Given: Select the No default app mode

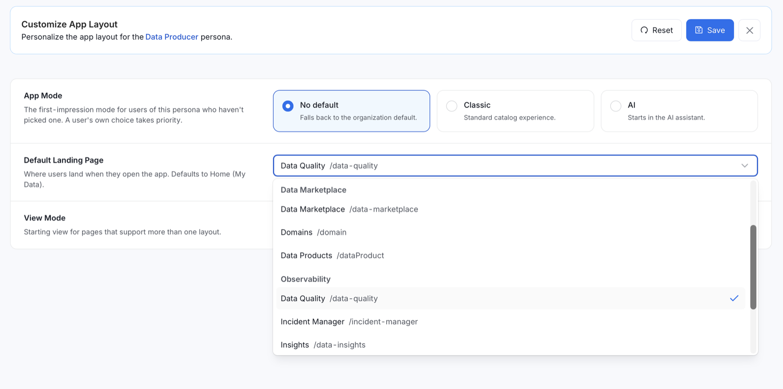Looking at the screenshot, I should click(x=351, y=111).
